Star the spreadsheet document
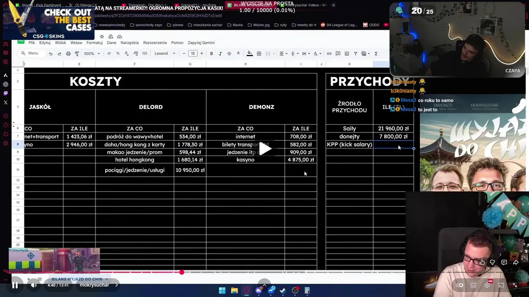 tap(102, 37)
